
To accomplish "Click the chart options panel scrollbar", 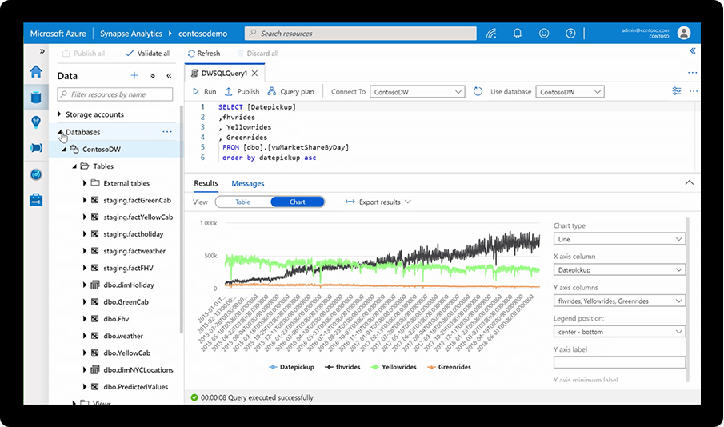I will point(687,300).
